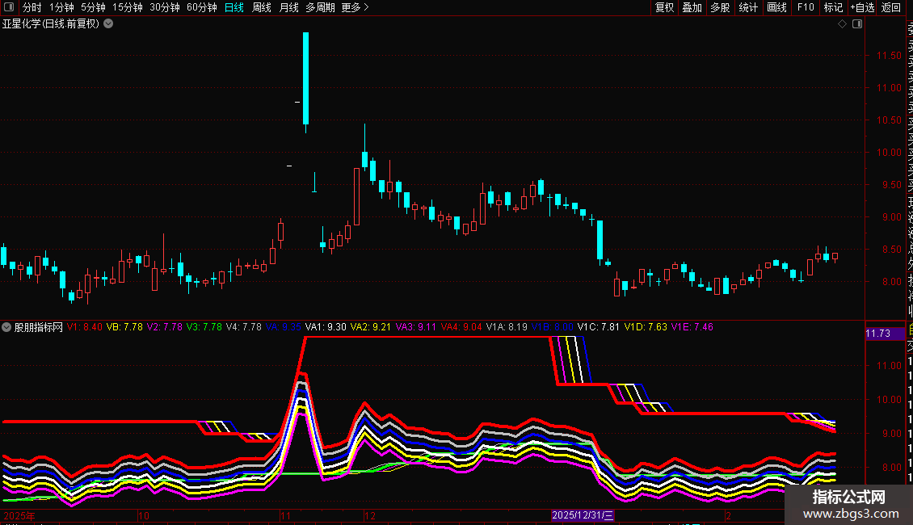The image size is (913, 525).
Task: Expand the 更多 periods menu
Action: (x=356, y=7)
